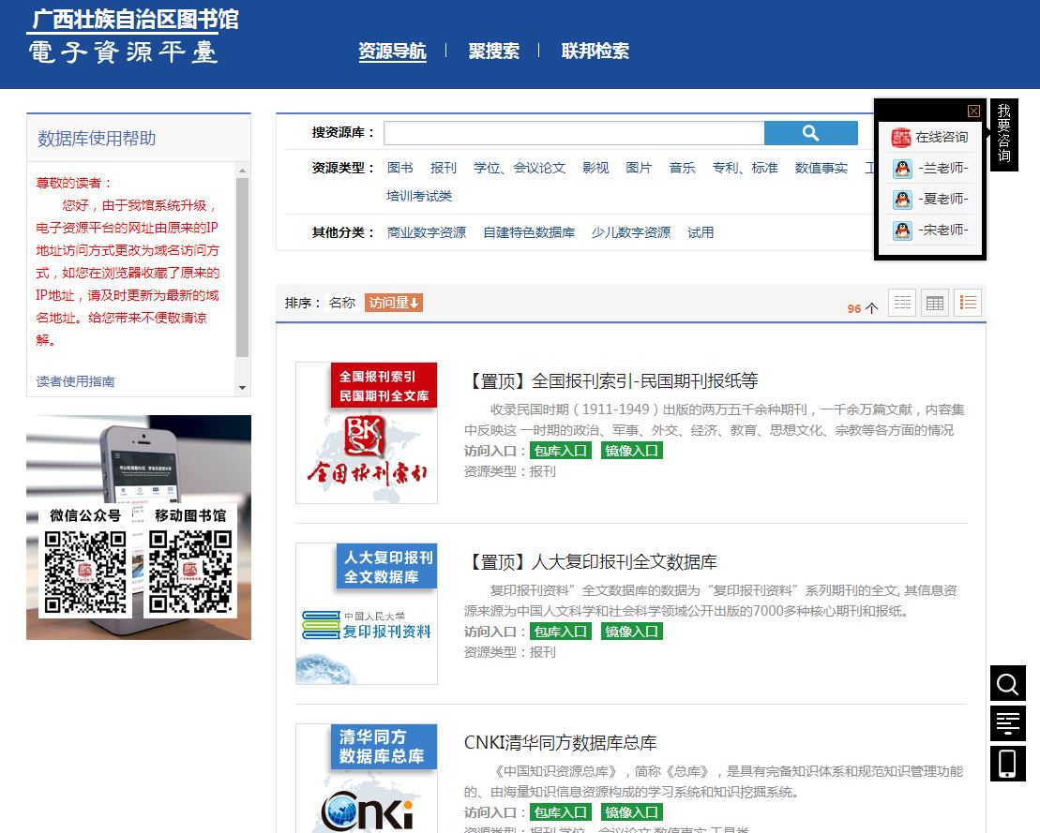
Task: Filter by 学位、会议论文 type
Action: tap(520, 168)
